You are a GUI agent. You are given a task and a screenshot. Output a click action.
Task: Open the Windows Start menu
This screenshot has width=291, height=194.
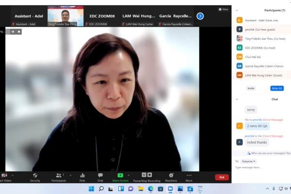pyautogui.click(x=91, y=189)
